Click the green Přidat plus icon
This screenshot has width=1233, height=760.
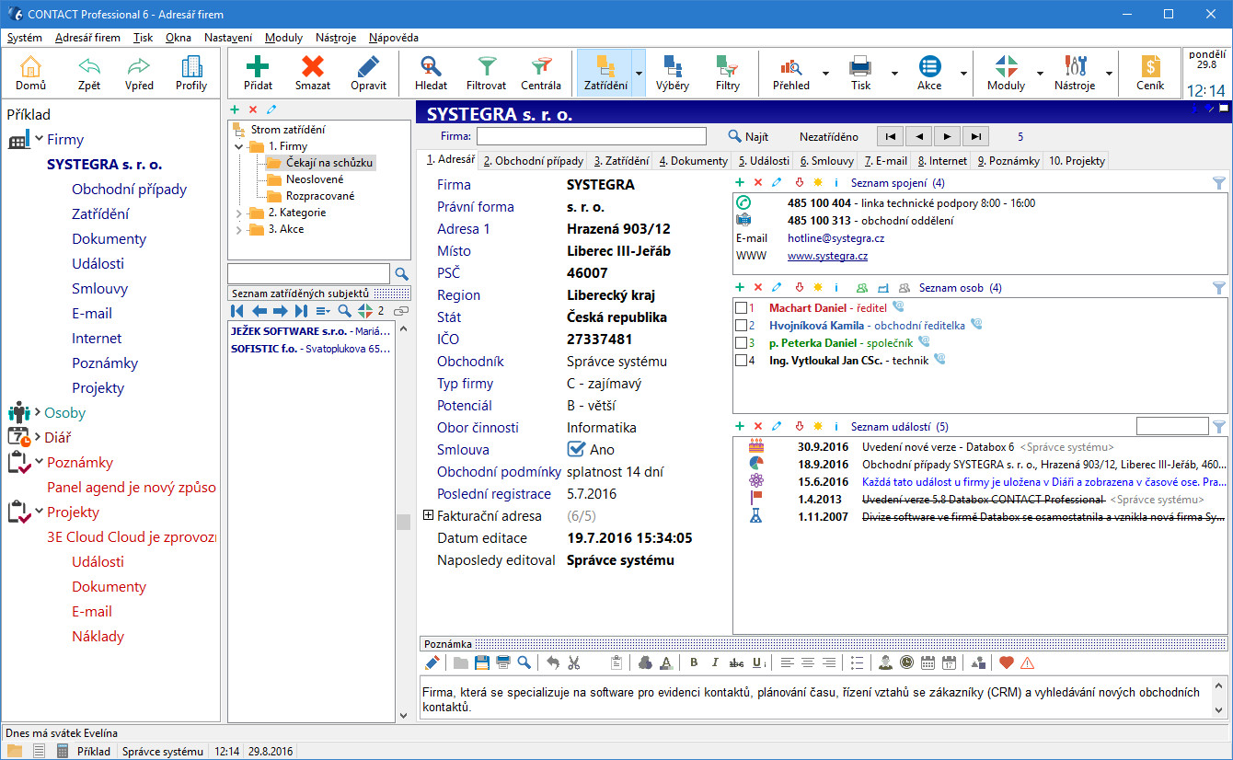(x=258, y=66)
